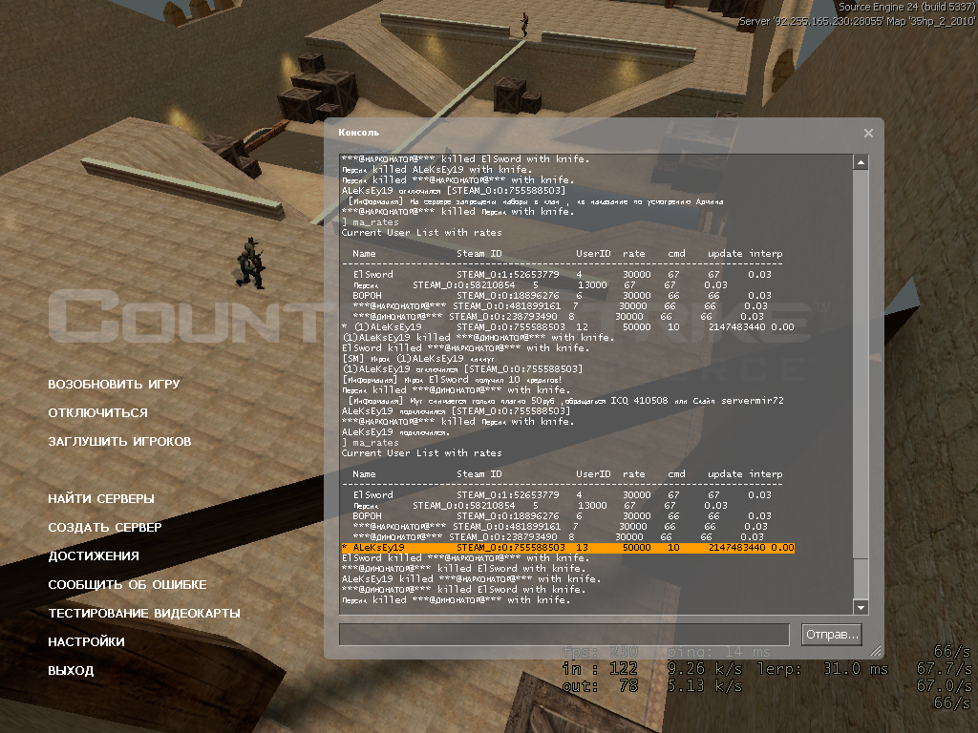Click line "(1)ALeKsEy19 killed ***@ДИНОНАТОР@*** with knife."
This screenshot has height=733, width=978.
(478, 338)
